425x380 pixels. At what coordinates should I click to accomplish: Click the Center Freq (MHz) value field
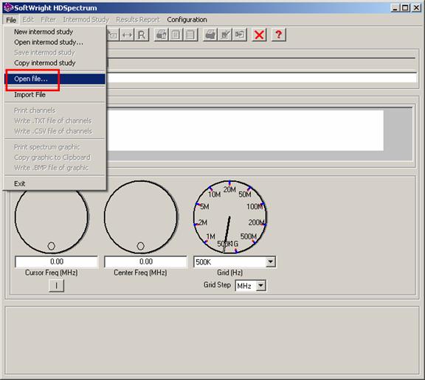pos(145,262)
